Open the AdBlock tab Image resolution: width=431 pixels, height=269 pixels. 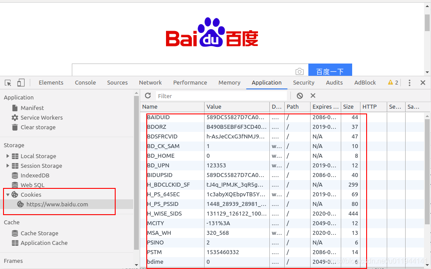tap(365, 82)
